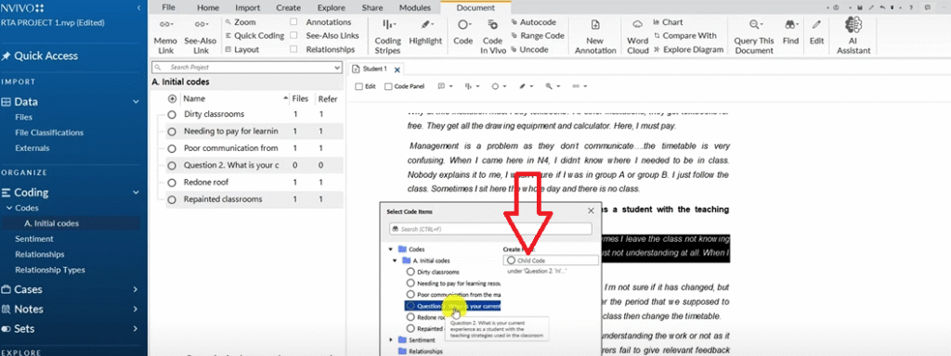Switch to the Create ribbon tab
The height and width of the screenshot is (356, 951).
288,7
